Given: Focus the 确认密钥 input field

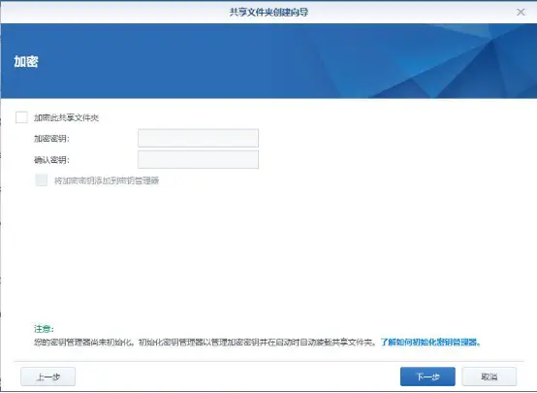Looking at the screenshot, I should coord(198,159).
